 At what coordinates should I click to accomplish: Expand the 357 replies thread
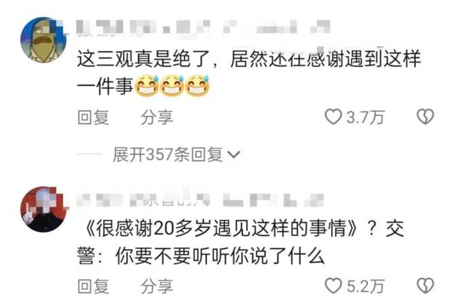point(177,155)
